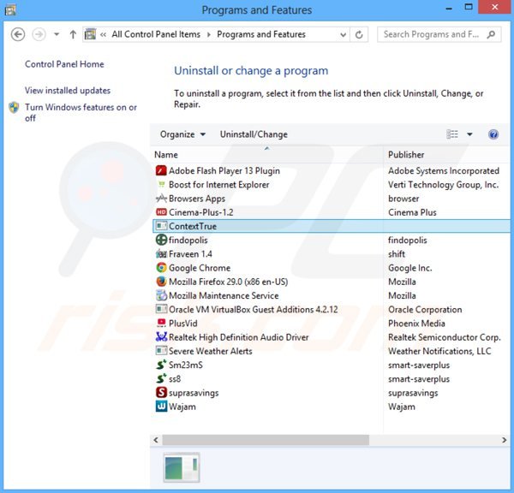Select the findopolis program name
Screen dimensions: 514x493
[x=188, y=241]
